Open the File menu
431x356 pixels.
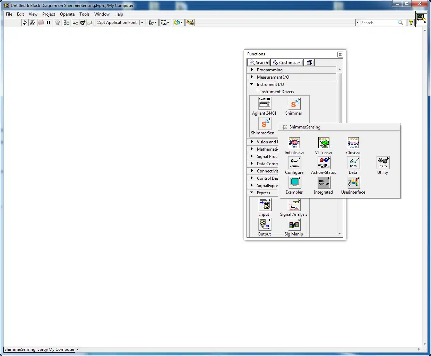[x=9, y=14]
